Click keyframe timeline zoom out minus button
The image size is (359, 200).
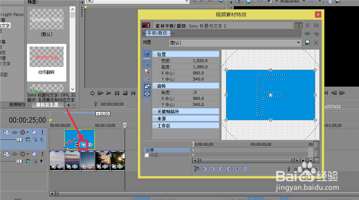tap(311, 161)
